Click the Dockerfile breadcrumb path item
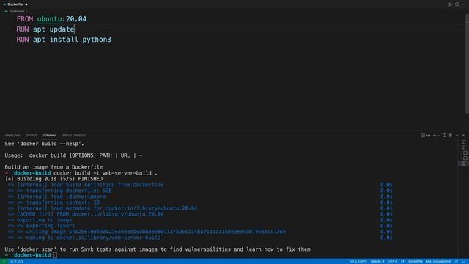 [16, 12]
